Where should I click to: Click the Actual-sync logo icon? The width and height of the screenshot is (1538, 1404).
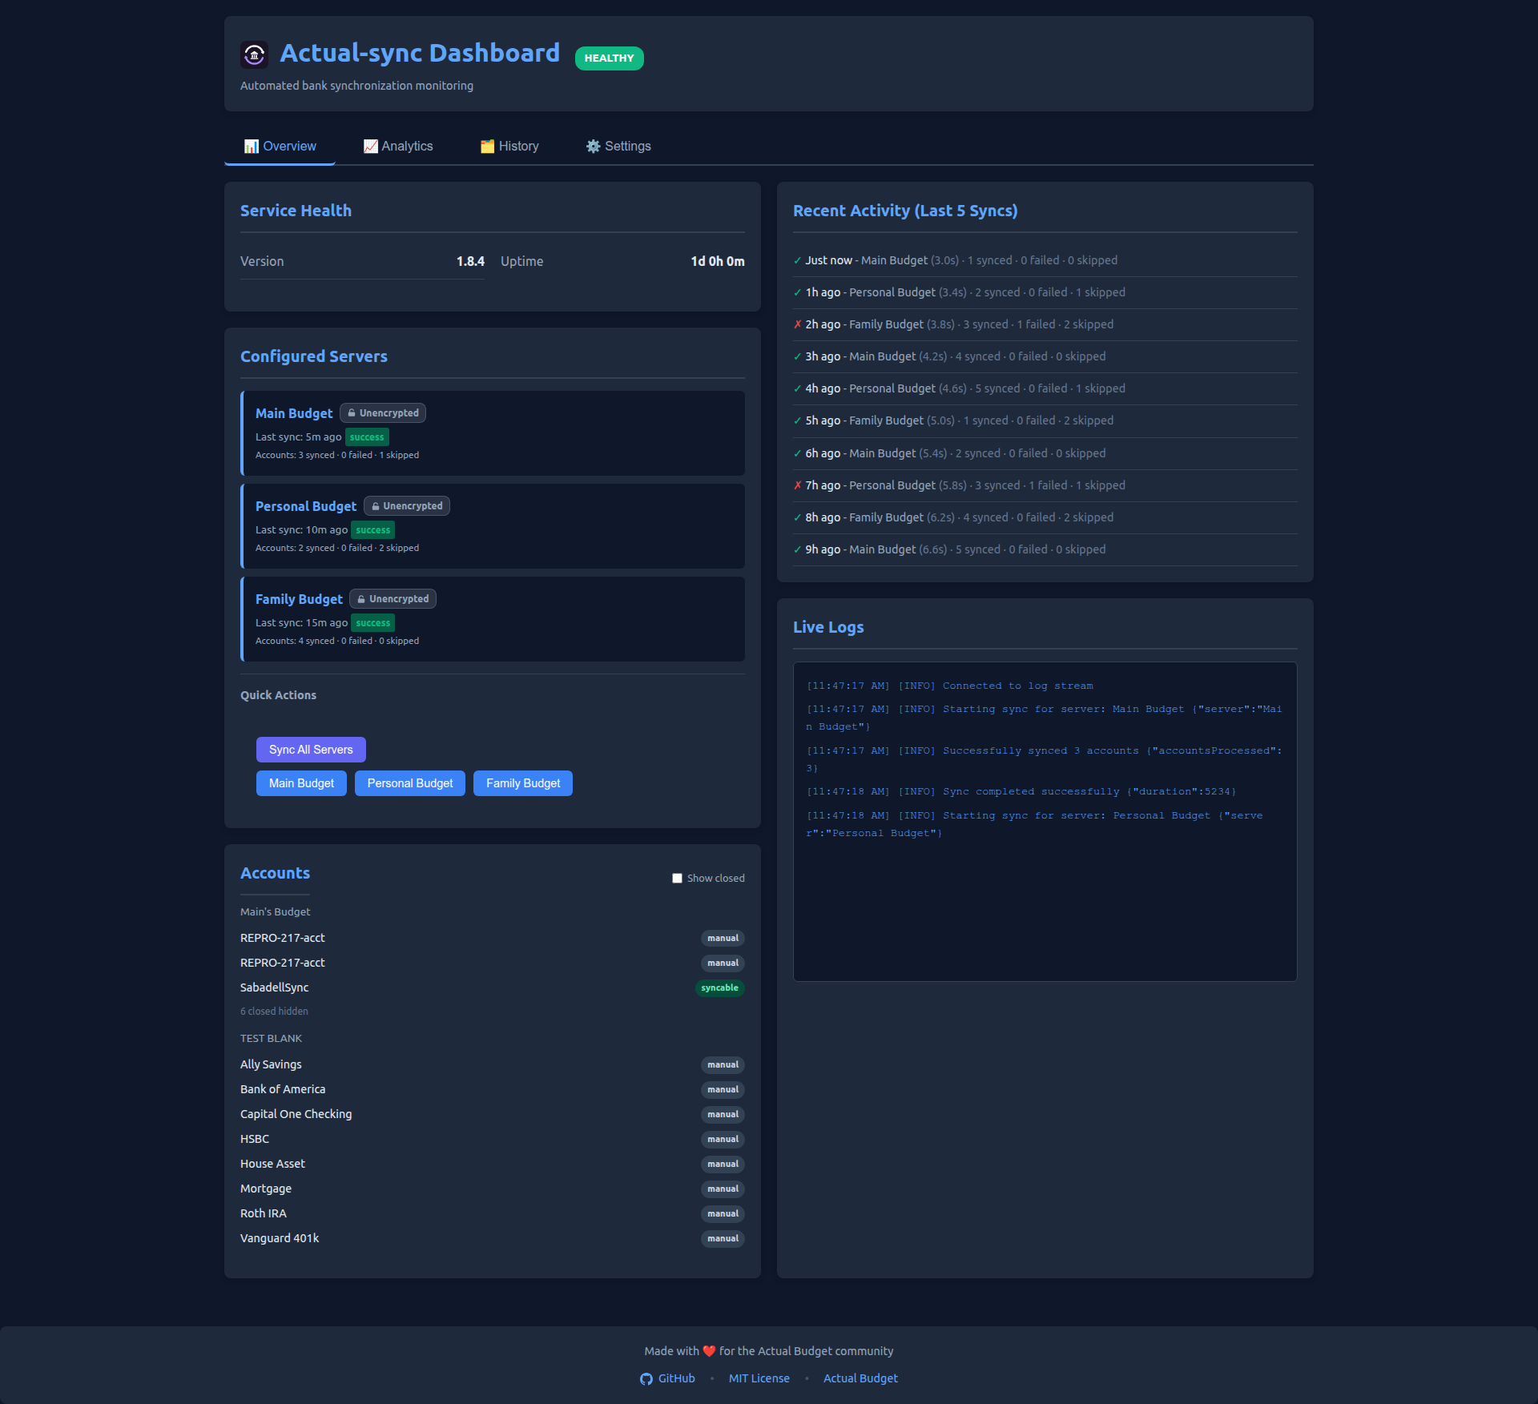(x=254, y=54)
